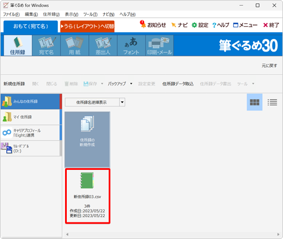Viewport: 283px width, 239px height.
Task: Click the 保存 floppy disk button
Action: pyautogui.click(x=91, y=84)
